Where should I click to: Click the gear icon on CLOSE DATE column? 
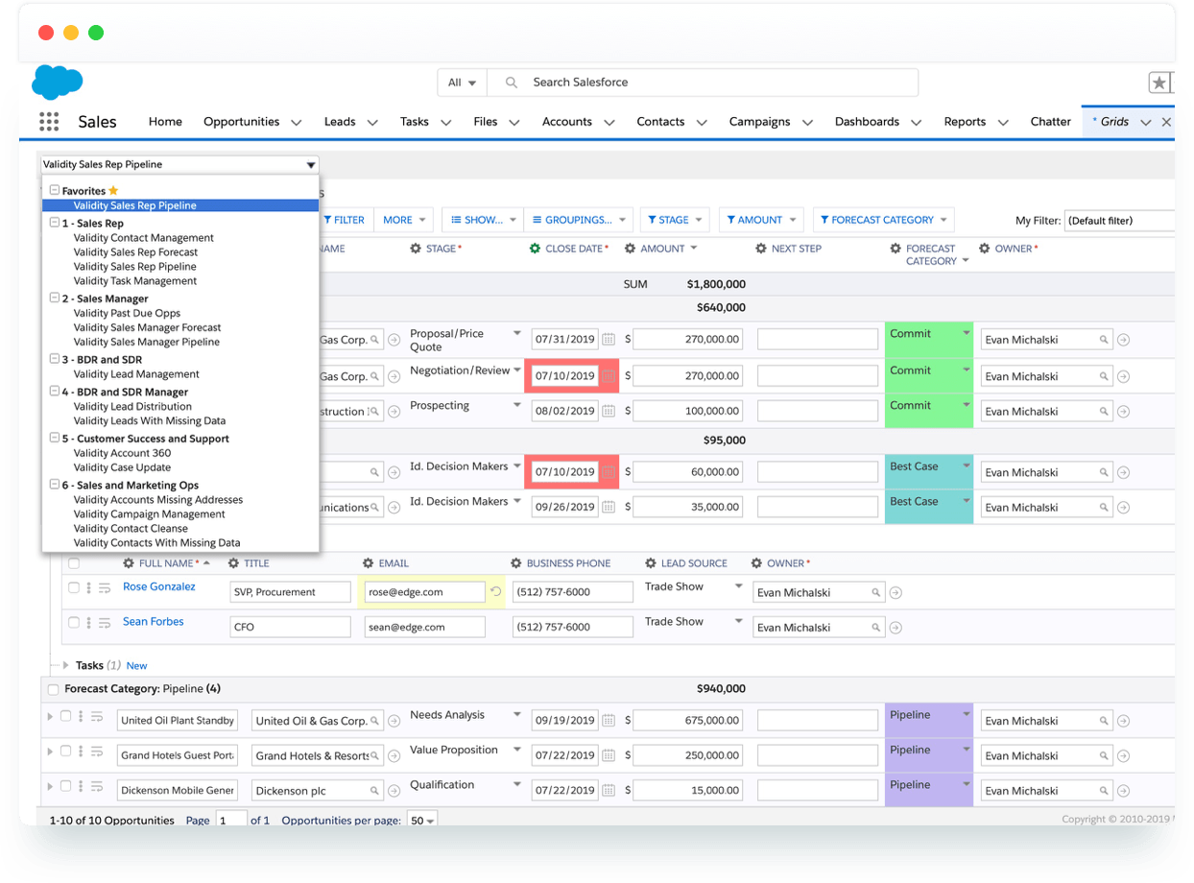(535, 249)
